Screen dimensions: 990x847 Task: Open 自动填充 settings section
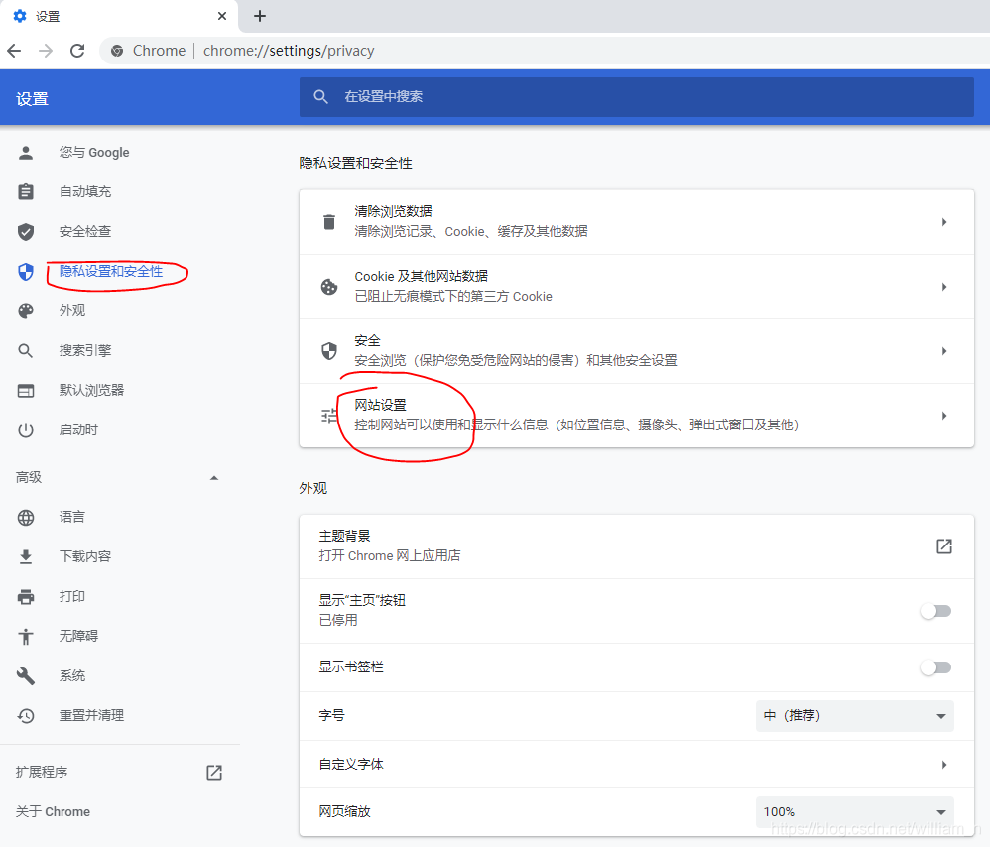point(85,191)
